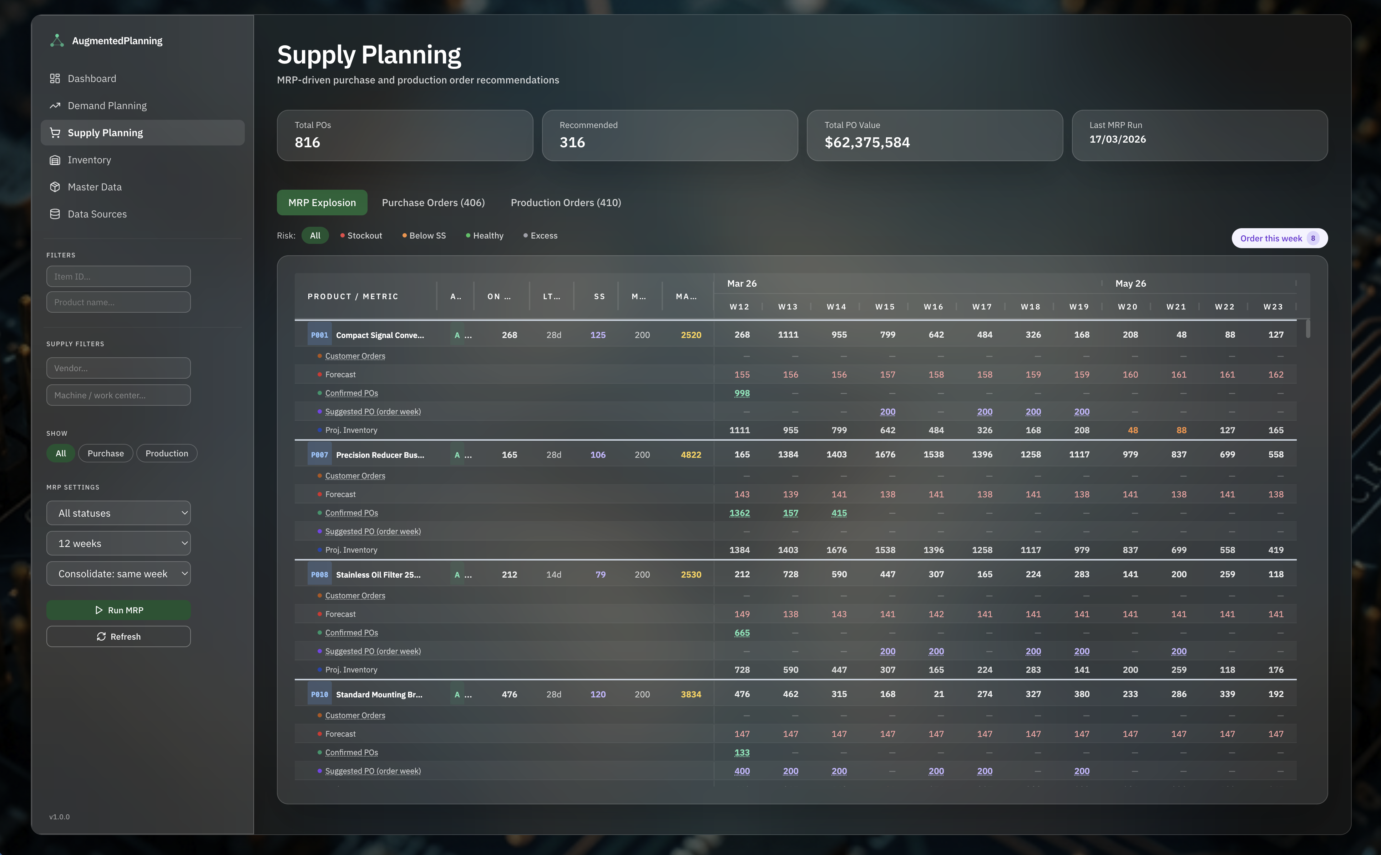Open the Inventory box icon
Viewport: 1381px width, 855px height.
pos(55,159)
